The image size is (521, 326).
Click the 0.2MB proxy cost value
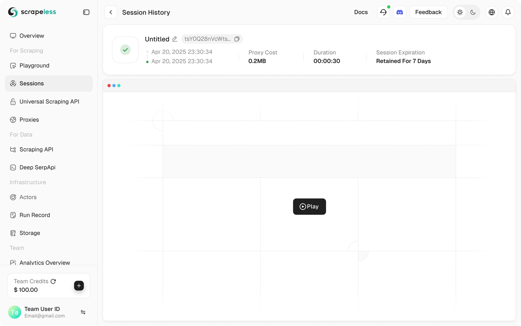point(257,61)
